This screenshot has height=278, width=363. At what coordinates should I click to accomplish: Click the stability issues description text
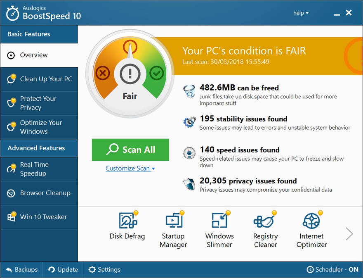tap(275, 128)
